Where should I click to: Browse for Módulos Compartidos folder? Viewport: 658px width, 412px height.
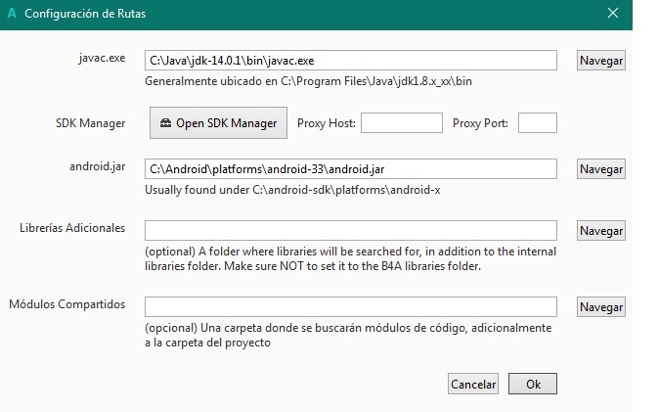click(x=600, y=307)
